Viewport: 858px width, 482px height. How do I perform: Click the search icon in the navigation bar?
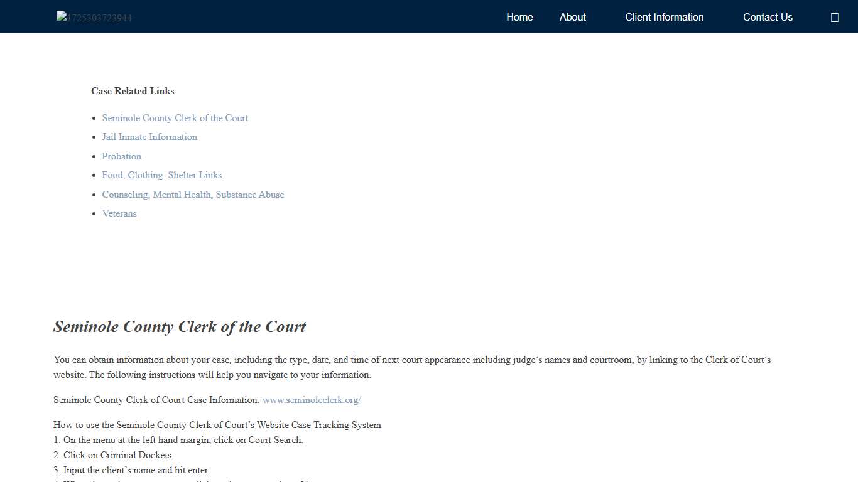point(834,17)
